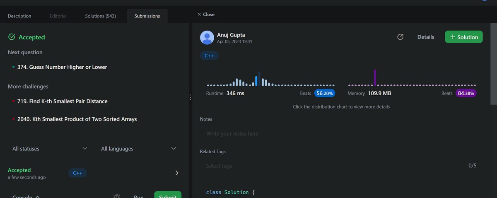Click the 56.20% runtime beats badge
Viewport: 497px width, 198px height.
click(325, 93)
